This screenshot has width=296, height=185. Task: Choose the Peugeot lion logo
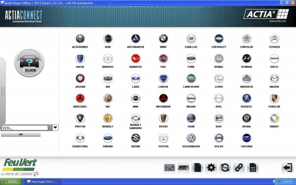click(247, 98)
